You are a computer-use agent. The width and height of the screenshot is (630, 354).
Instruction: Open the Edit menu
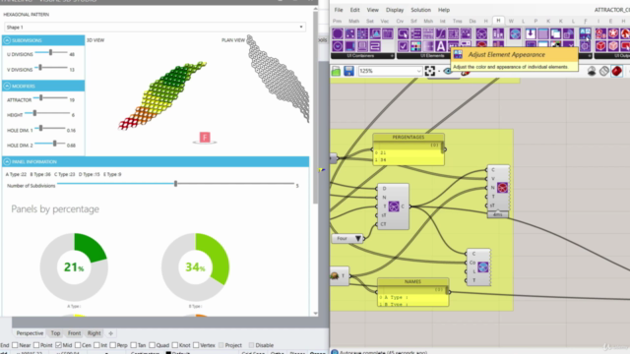tap(354, 10)
